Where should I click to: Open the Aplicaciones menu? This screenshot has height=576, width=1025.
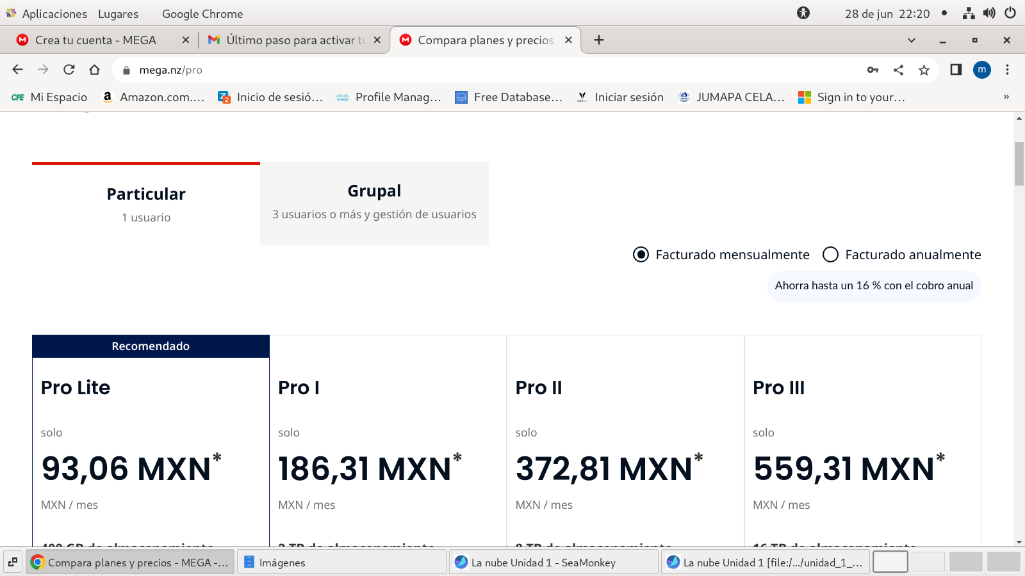tap(54, 13)
